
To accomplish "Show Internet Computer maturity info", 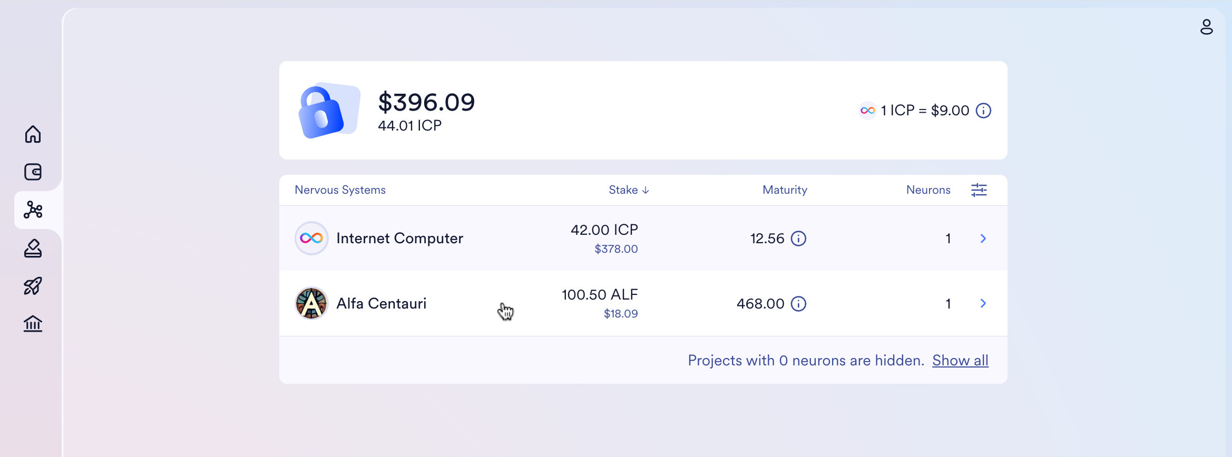I will pyautogui.click(x=799, y=239).
